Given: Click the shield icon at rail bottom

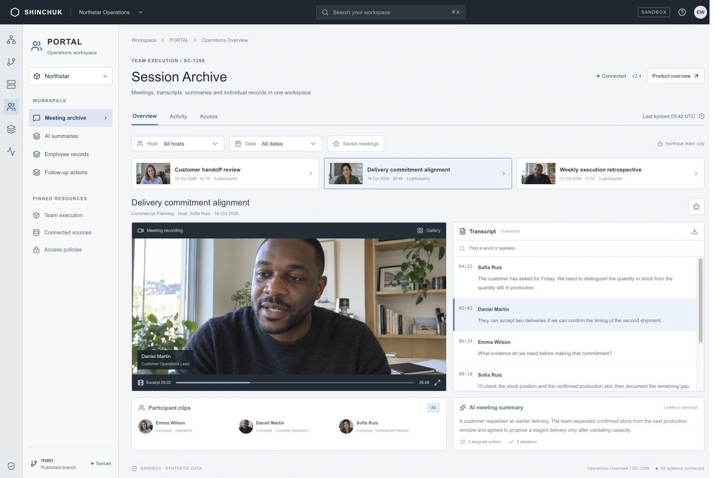Looking at the screenshot, I should pos(11,466).
